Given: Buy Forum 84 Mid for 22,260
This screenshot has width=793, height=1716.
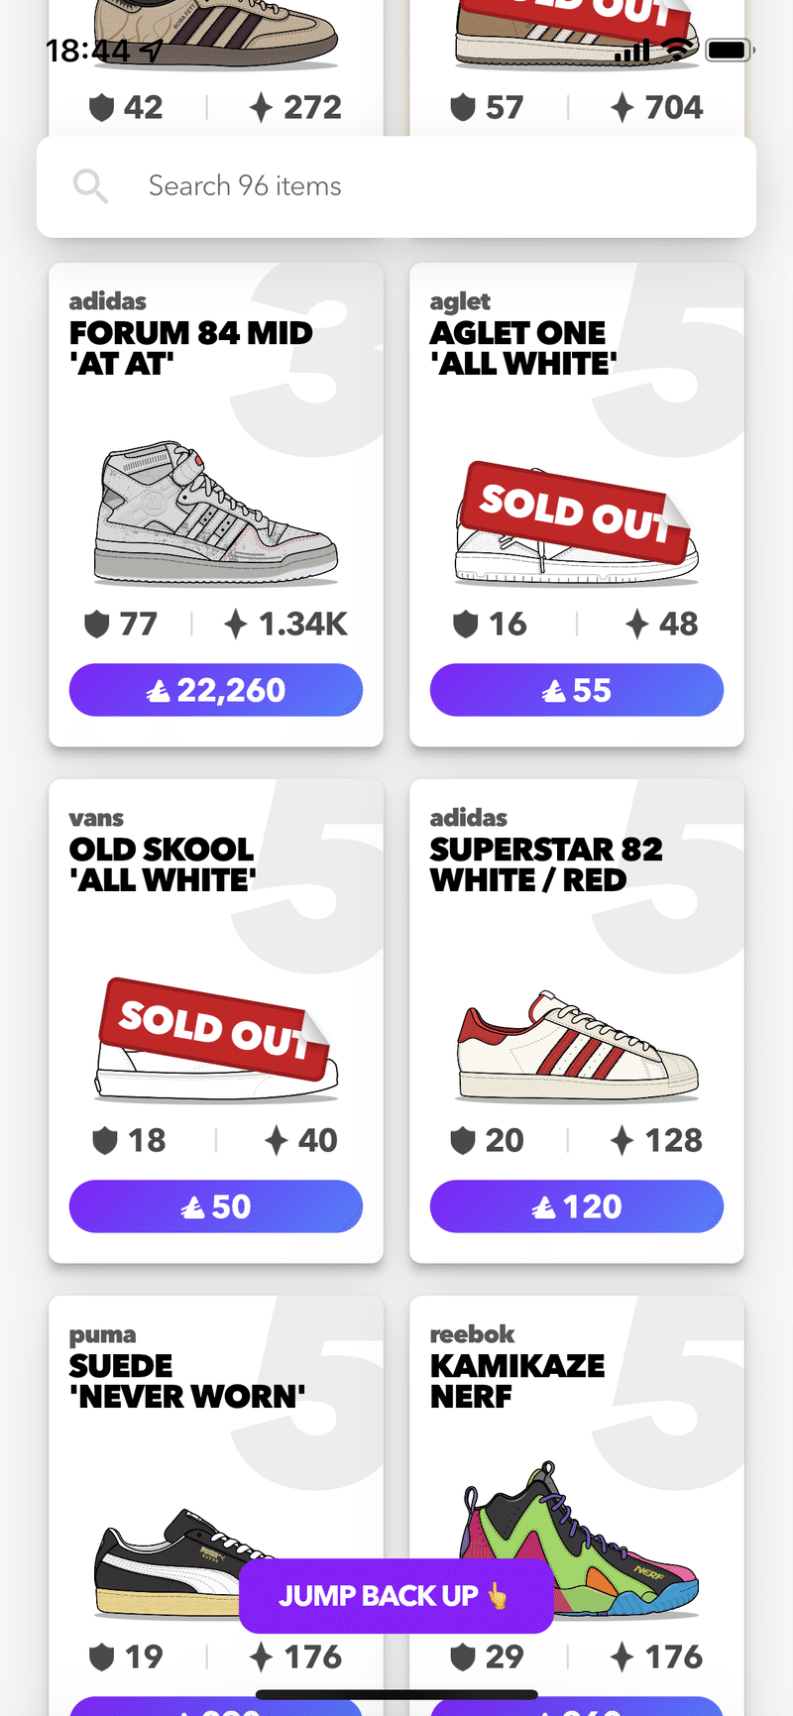Looking at the screenshot, I should pos(215,690).
